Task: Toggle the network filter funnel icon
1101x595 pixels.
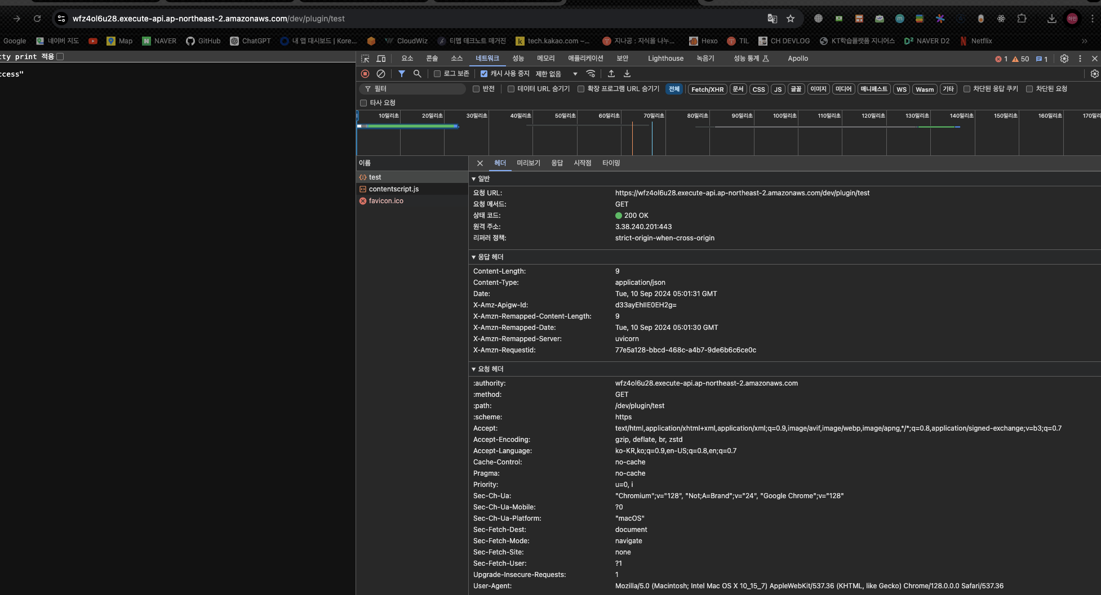Action: click(402, 74)
